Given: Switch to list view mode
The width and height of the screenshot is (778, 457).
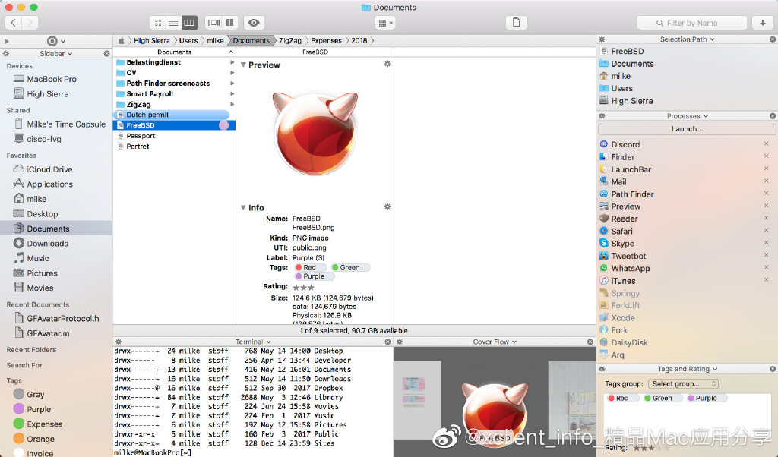Looking at the screenshot, I should tap(173, 22).
